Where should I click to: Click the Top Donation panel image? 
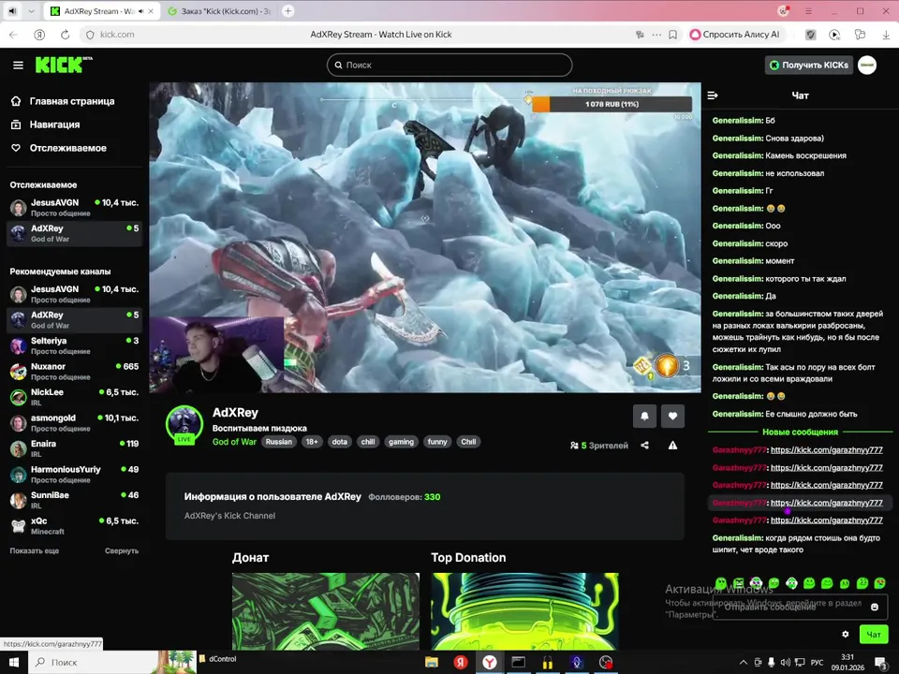pyautogui.click(x=524, y=611)
